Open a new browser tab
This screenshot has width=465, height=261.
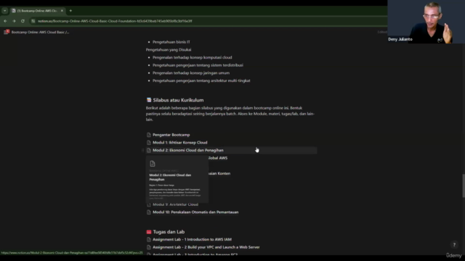tap(70, 11)
